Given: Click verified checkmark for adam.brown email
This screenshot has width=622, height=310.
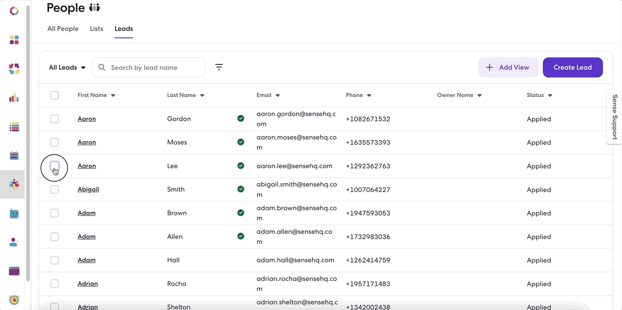Looking at the screenshot, I should coord(241,213).
